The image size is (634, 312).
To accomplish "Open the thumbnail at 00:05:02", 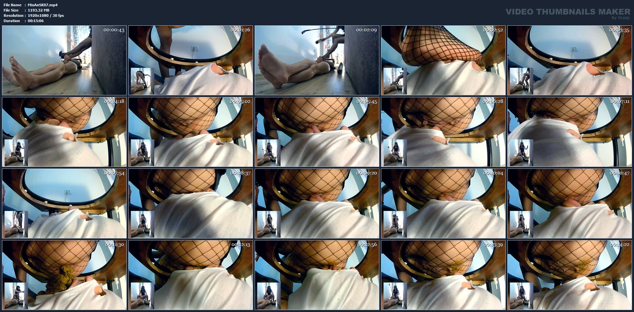I will (190, 132).
